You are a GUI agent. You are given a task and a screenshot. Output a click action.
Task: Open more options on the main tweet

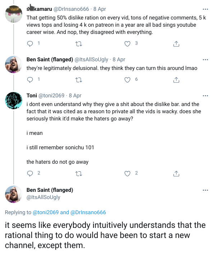(205, 190)
